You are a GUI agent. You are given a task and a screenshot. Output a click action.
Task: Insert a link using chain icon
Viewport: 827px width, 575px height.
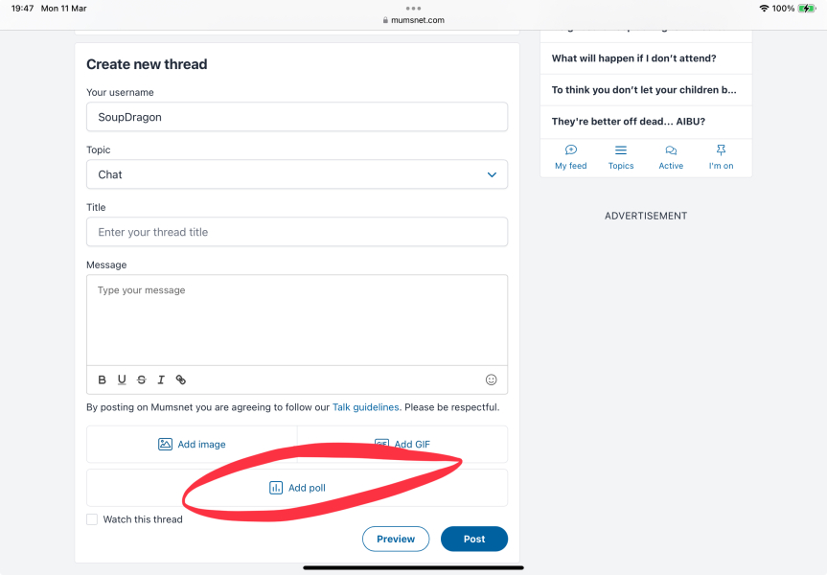pos(181,379)
